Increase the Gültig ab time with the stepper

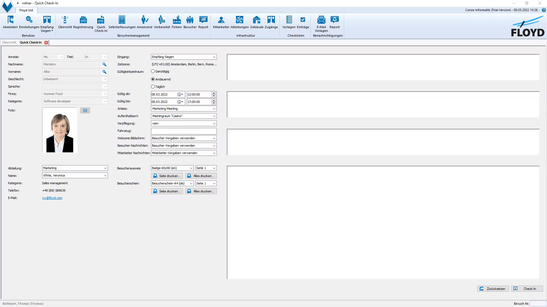tap(213, 93)
